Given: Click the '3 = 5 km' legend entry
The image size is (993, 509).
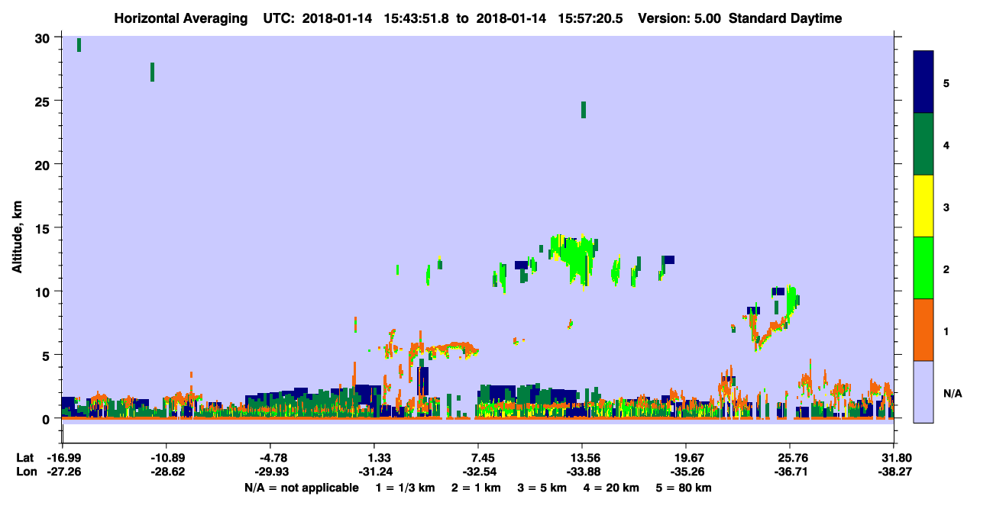Looking at the screenshot, I should pos(542,487).
